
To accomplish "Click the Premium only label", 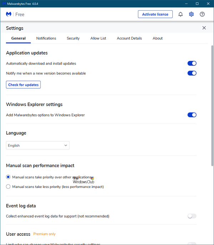I will pos(45,234).
